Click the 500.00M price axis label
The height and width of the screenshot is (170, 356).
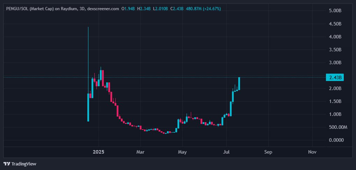click(x=338, y=127)
